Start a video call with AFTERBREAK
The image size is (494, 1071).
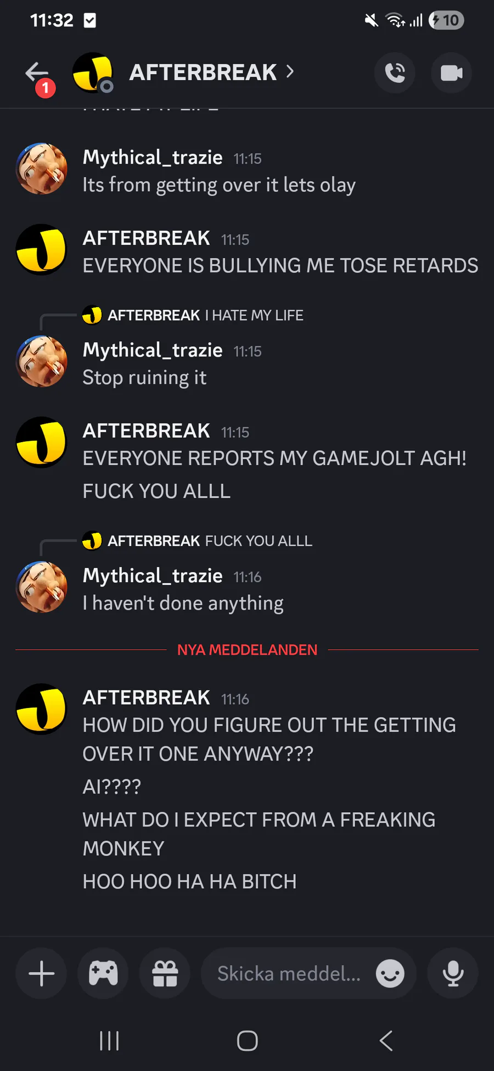[x=451, y=72]
